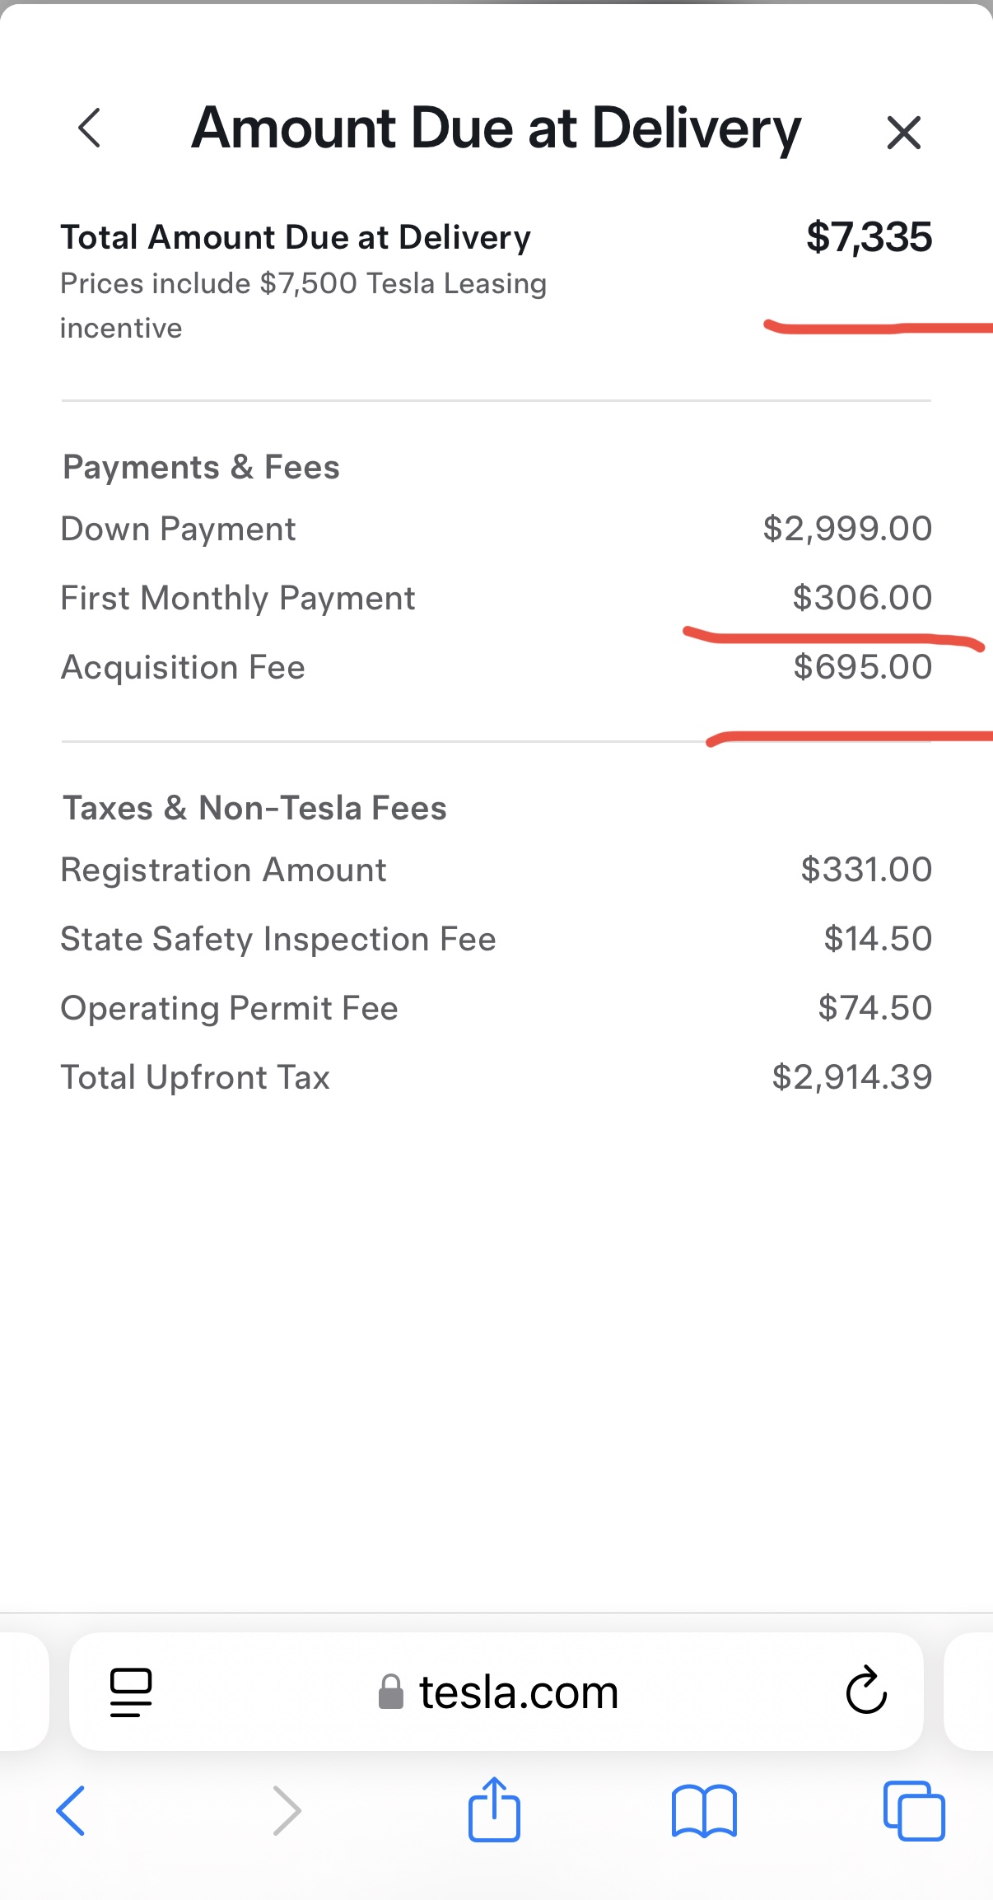Tap the $7,335 total amount
Viewport: 993px width, 1900px height.
[x=869, y=237]
